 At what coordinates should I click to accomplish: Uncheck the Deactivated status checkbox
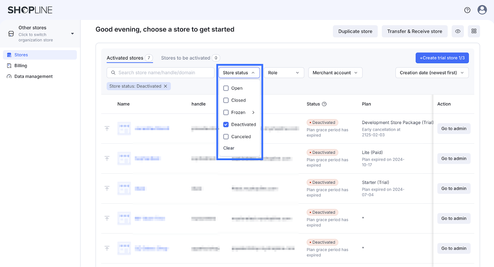[226, 125]
